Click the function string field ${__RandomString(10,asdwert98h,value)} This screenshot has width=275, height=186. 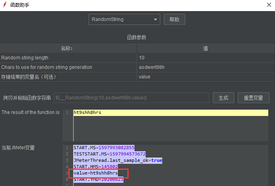tap(131, 98)
